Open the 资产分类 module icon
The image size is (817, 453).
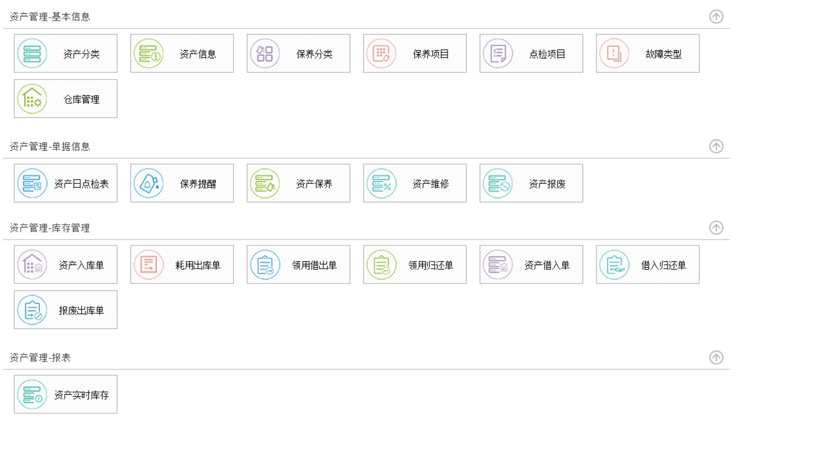32,54
